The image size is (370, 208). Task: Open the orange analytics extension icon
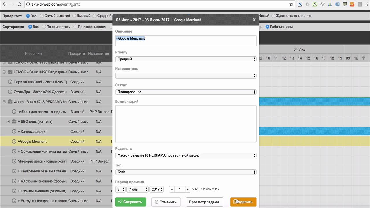[352, 4]
